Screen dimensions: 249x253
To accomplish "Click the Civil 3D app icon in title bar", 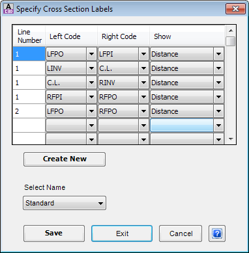I will (8, 9).
